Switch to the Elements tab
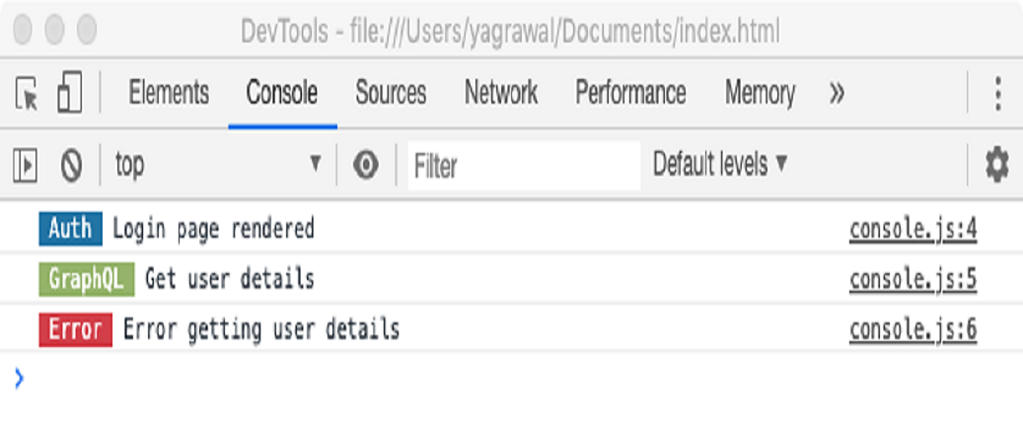Viewport: 1023px width, 426px height. point(169,94)
